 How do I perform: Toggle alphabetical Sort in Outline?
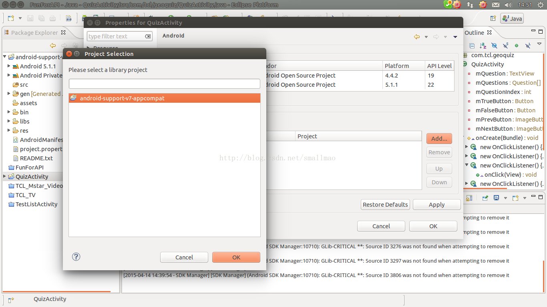point(483,46)
